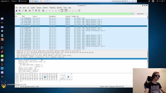166x93 pixels.
Task: Clear the display filter with its X button
Action: tap(132, 14)
